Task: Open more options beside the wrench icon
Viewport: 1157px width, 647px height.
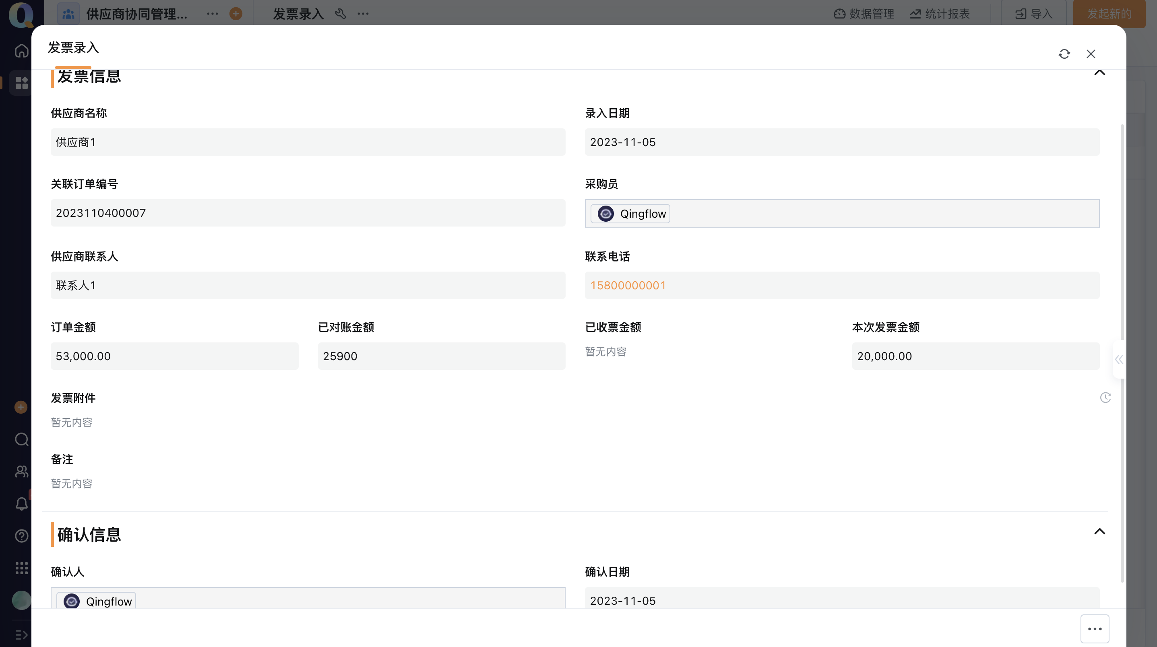Action: 363,14
